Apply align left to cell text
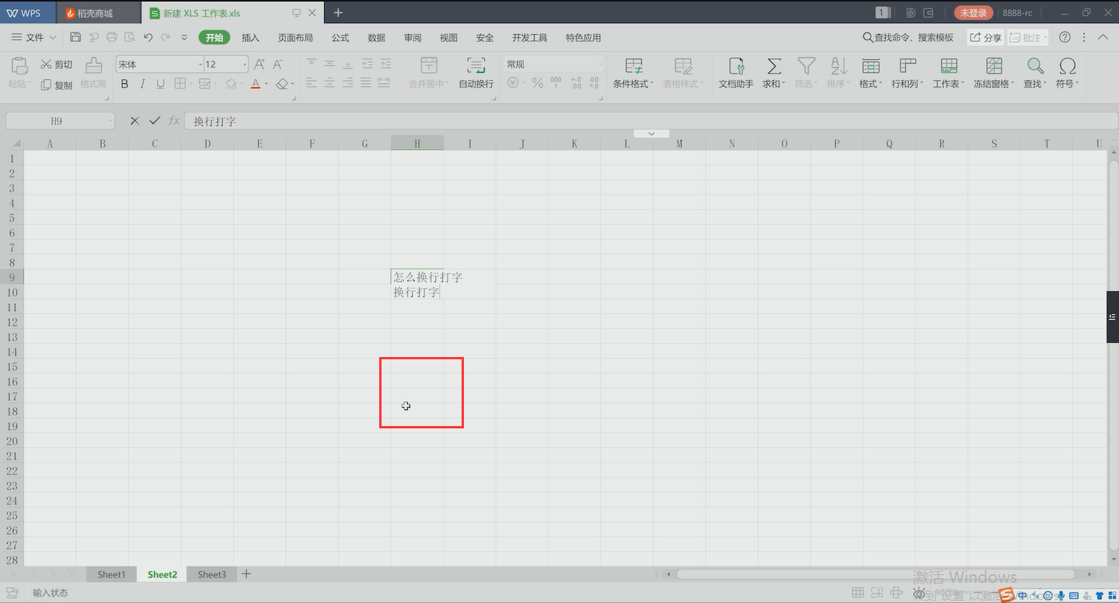The width and height of the screenshot is (1119, 603). [x=312, y=83]
